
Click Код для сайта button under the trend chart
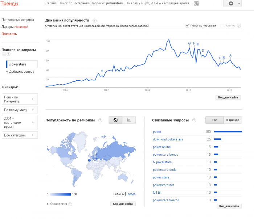click(x=228, y=97)
